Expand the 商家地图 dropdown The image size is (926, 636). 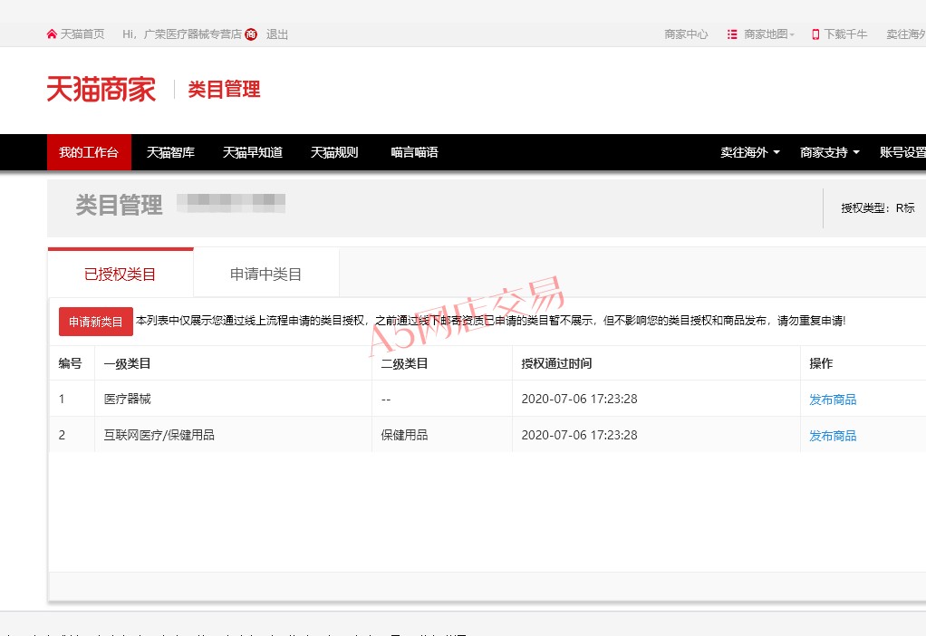[769, 34]
